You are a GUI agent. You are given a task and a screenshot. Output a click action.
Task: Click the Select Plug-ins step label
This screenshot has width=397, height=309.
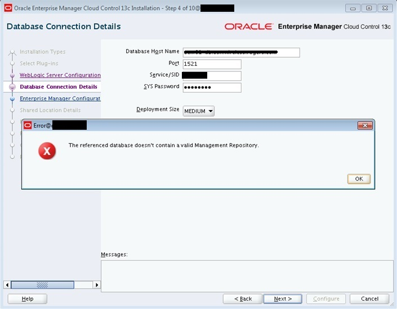pyautogui.click(x=39, y=63)
